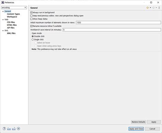
Task: Click the Oomph preference recorder icon
Action: point(18,129)
